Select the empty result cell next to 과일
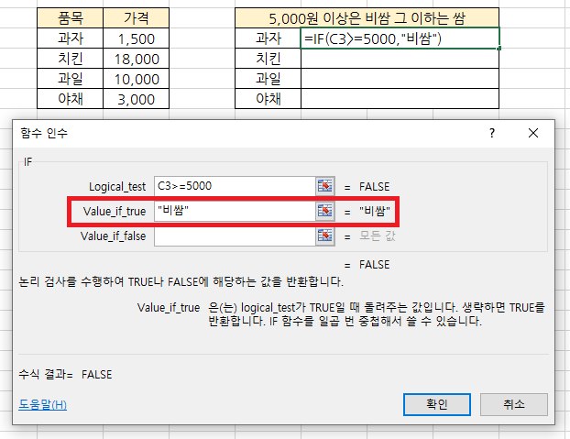 click(x=400, y=79)
